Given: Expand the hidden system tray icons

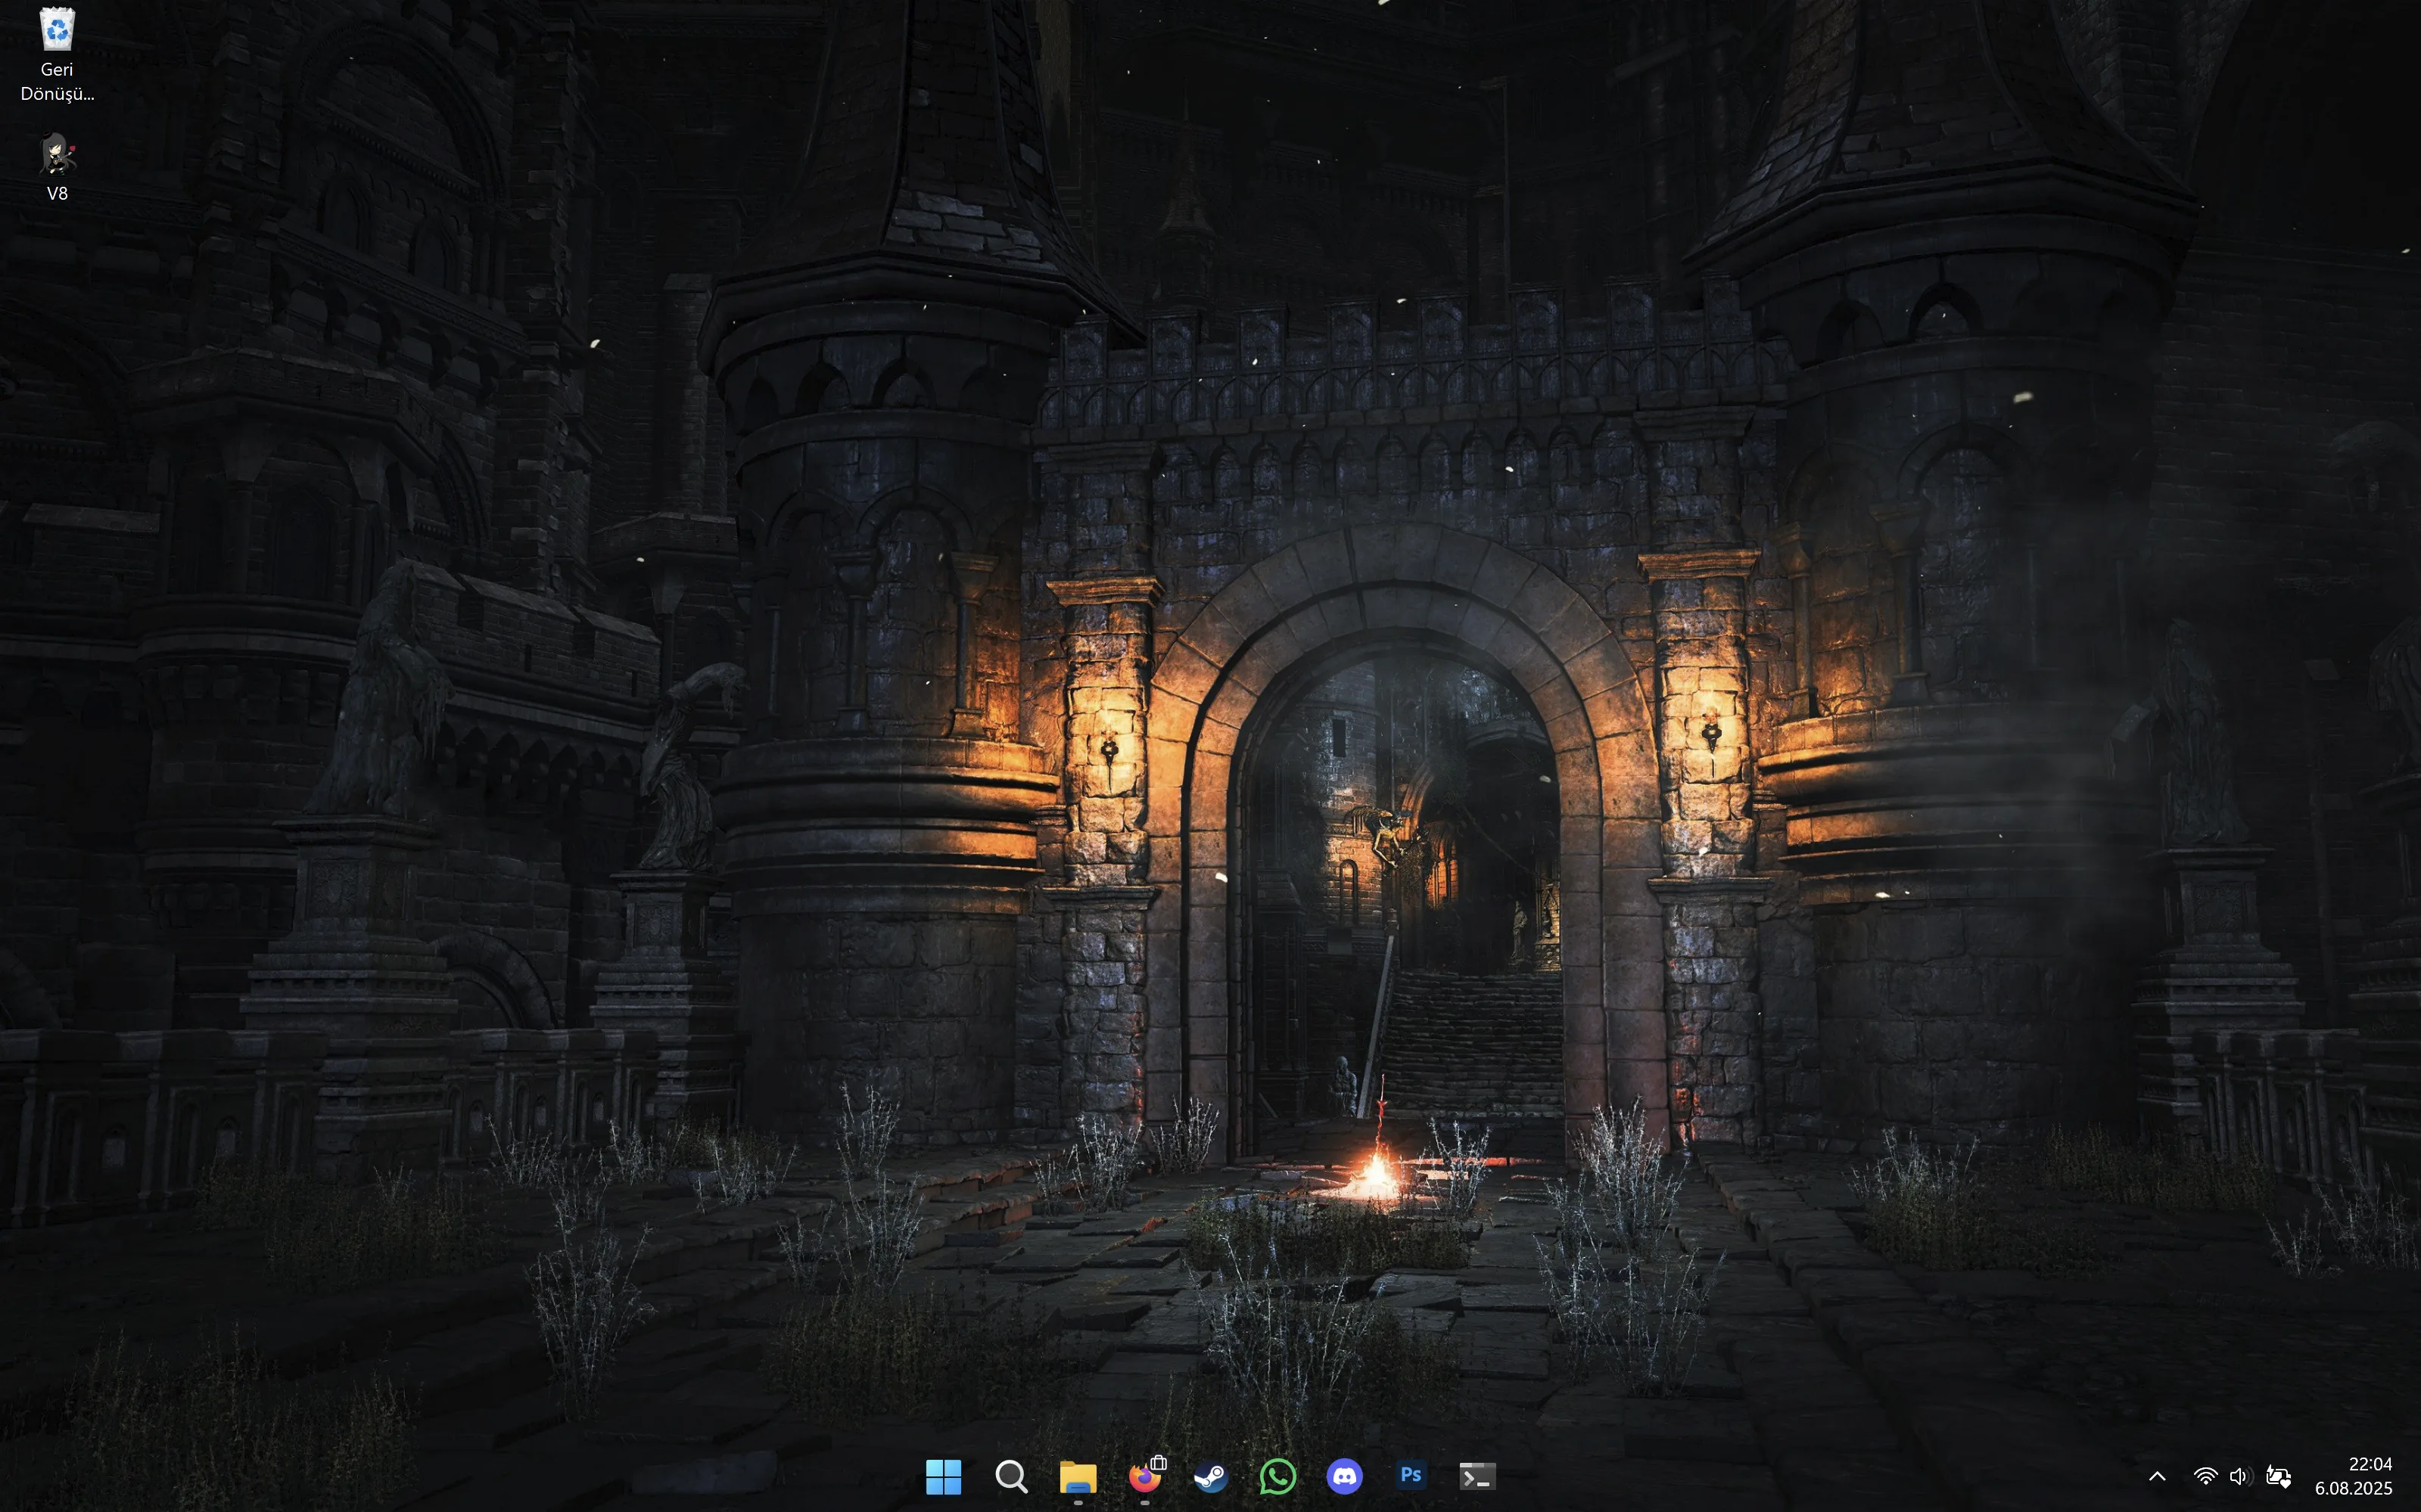Looking at the screenshot, I should (2157, 1476).
